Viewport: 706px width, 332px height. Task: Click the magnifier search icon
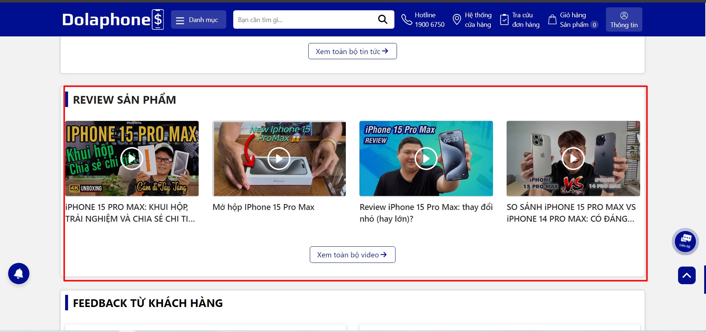point(383,19)
